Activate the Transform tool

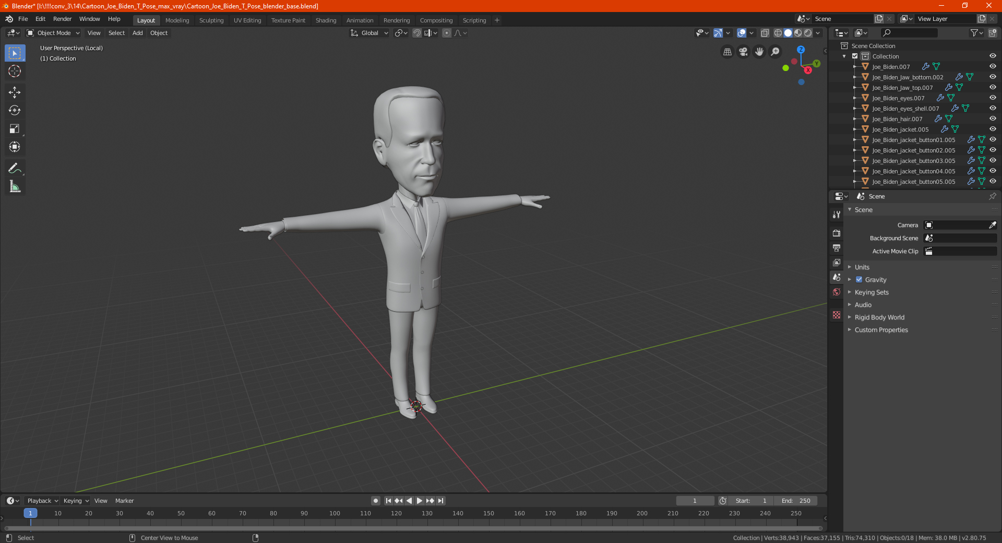pyautogui.click(x=15, y=147)
